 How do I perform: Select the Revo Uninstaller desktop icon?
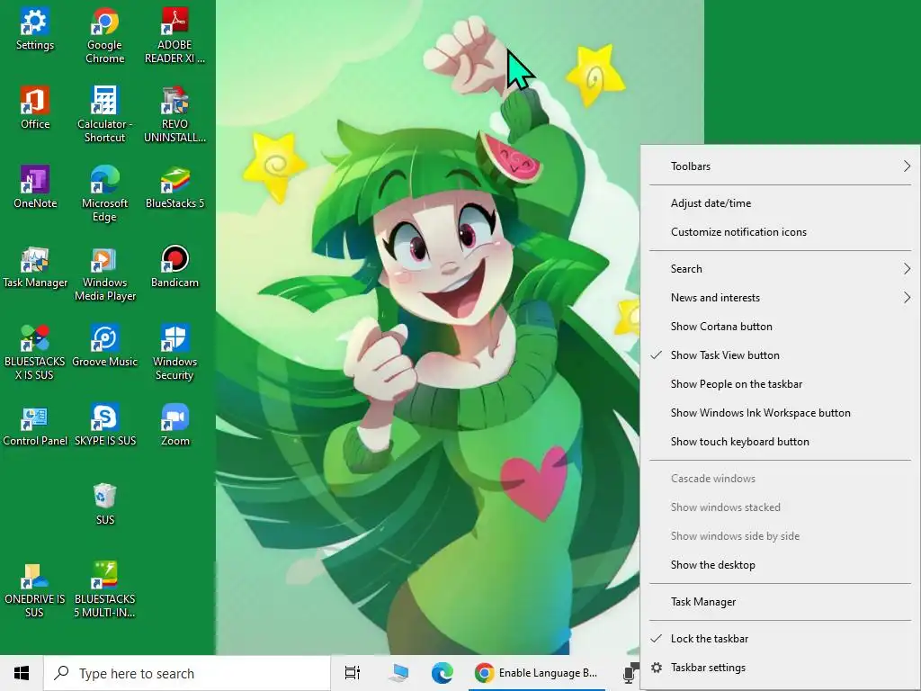pyautogui.click(x=174, y=114)
